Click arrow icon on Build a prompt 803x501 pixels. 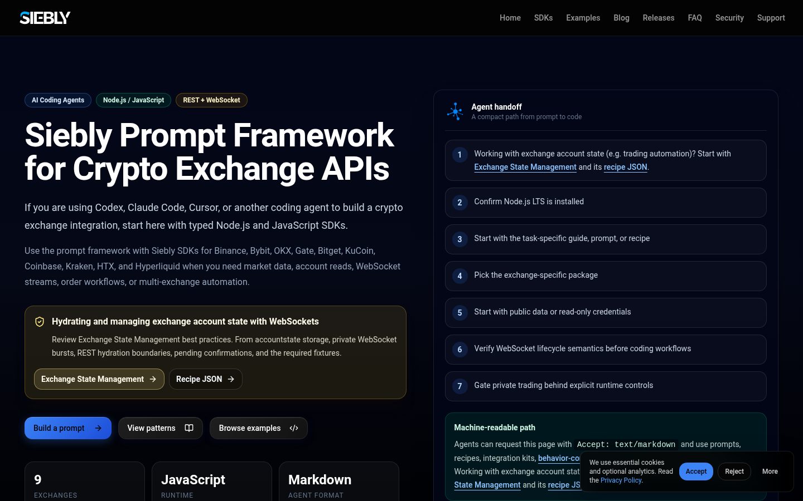pyautogui.click(x=98, y=428)
